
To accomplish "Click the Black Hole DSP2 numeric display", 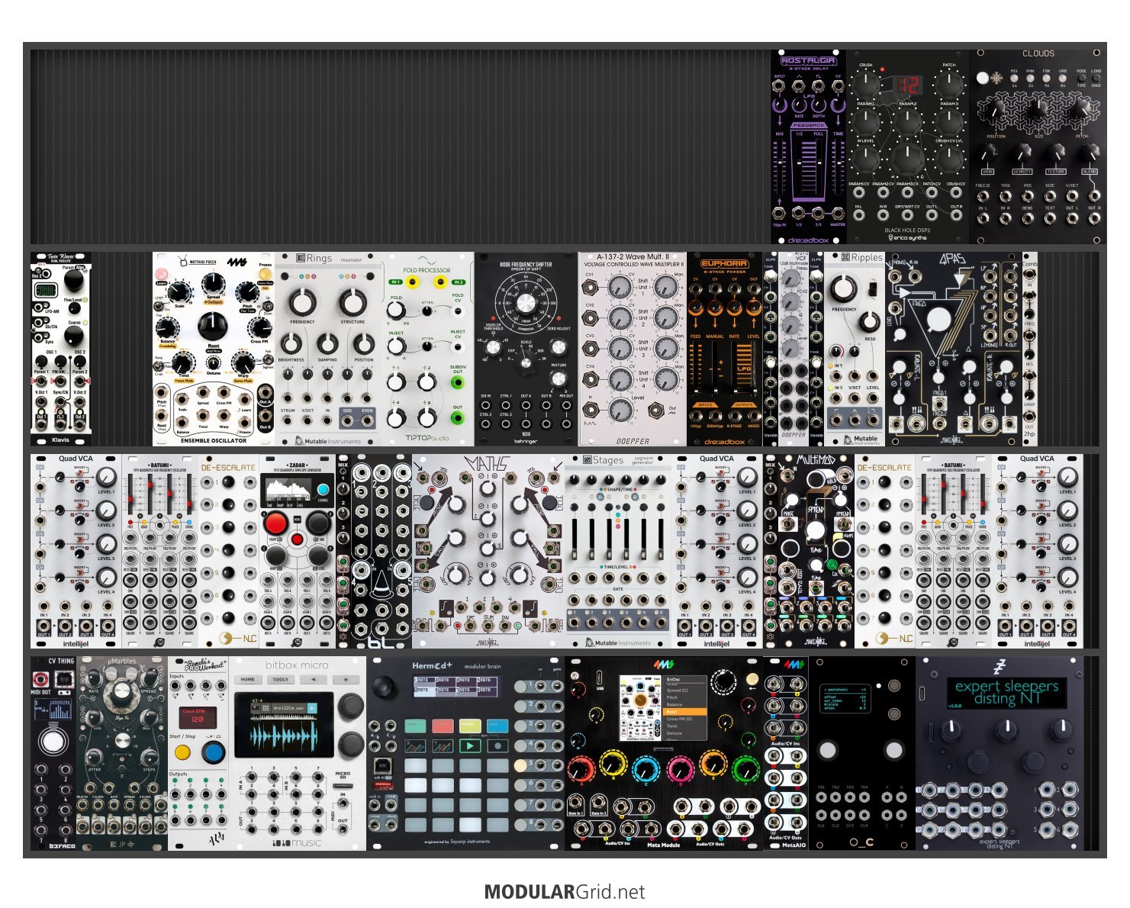I will point(907,85).
